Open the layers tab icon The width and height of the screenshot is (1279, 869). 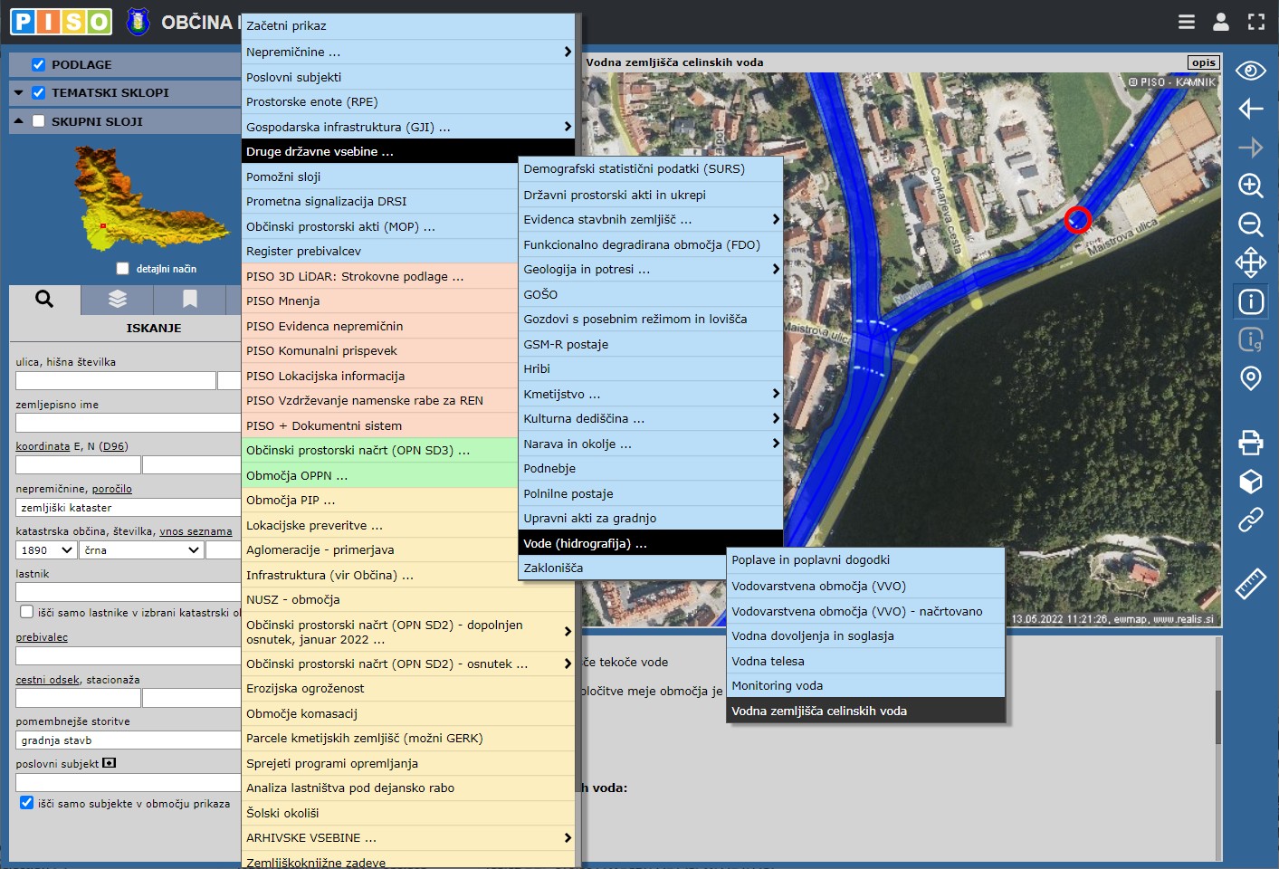[x=117, y=299]
